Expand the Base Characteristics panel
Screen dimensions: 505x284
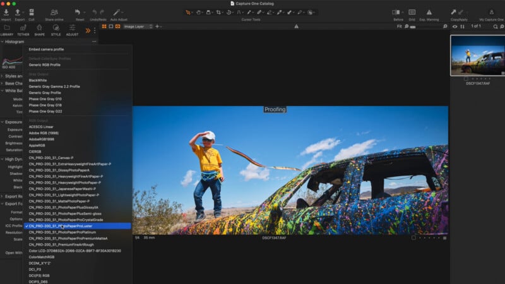pyautogui.click(x=3, y=83)
